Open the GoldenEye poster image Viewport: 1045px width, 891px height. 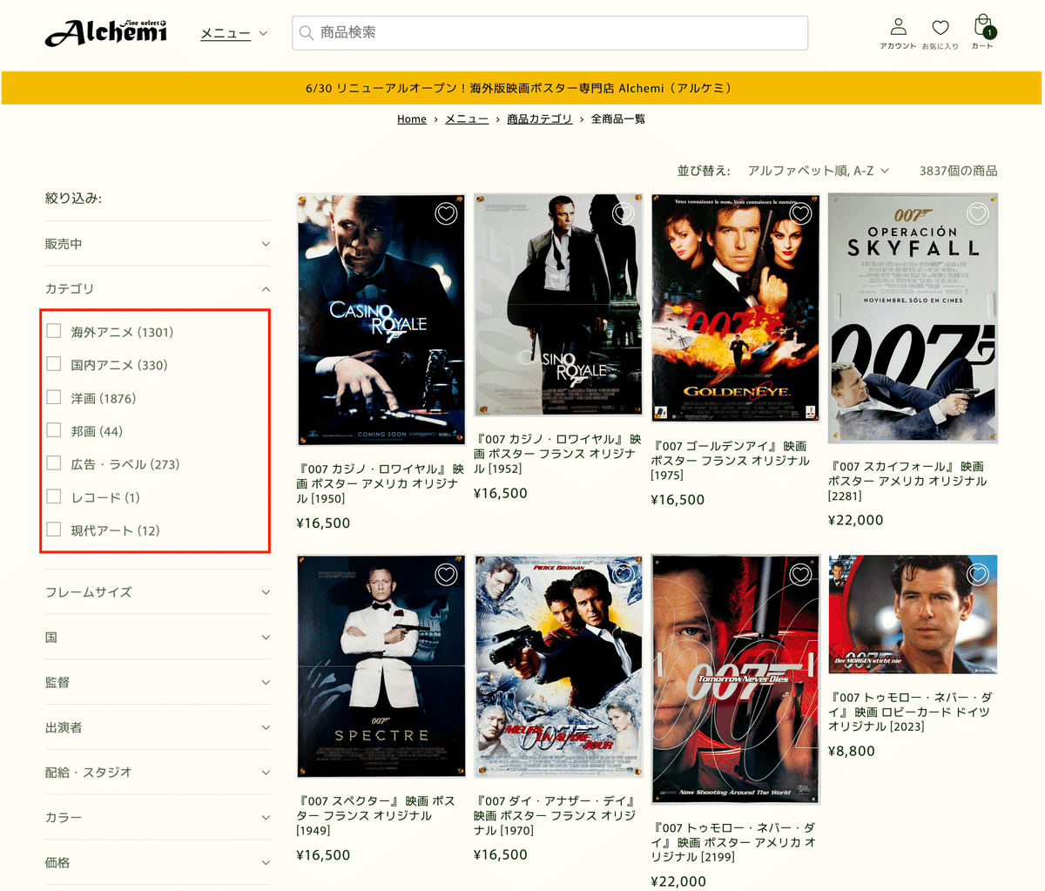(x=736, y=308)
